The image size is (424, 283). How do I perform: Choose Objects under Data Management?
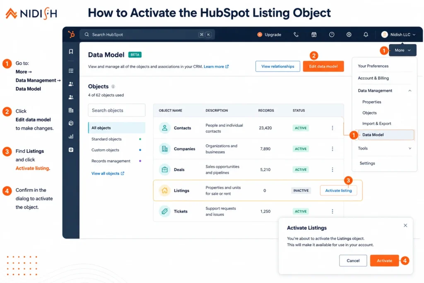click(369, 113)
